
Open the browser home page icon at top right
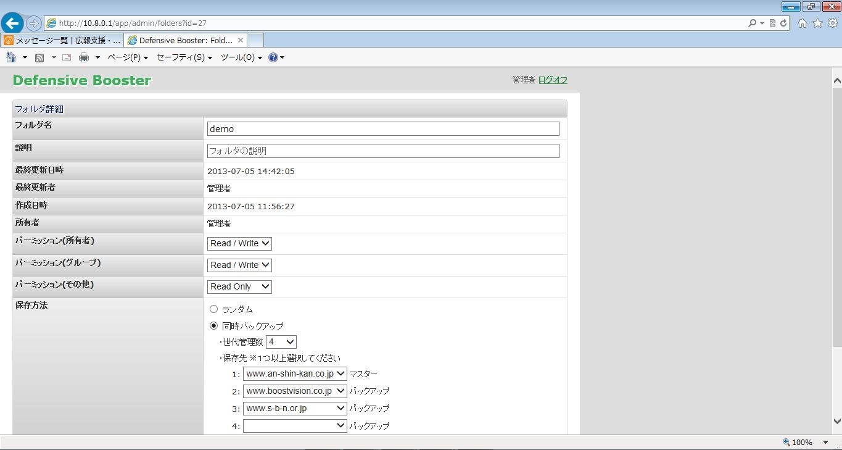[803, 23]
